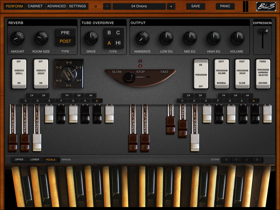Select right preset key G#
The height and width of the screenshot is (210, 280).
(235, 95)
